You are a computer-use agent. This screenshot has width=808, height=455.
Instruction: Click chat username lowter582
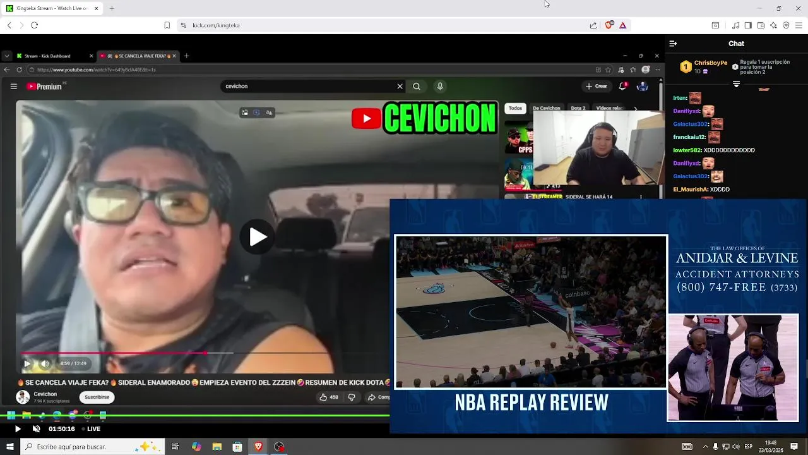(687, 150)
